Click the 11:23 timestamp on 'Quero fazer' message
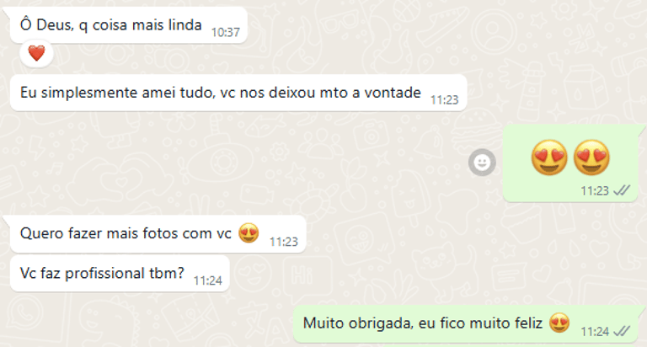Image resolution: width=647 pixels, height=347 pixels. point(283,242)
